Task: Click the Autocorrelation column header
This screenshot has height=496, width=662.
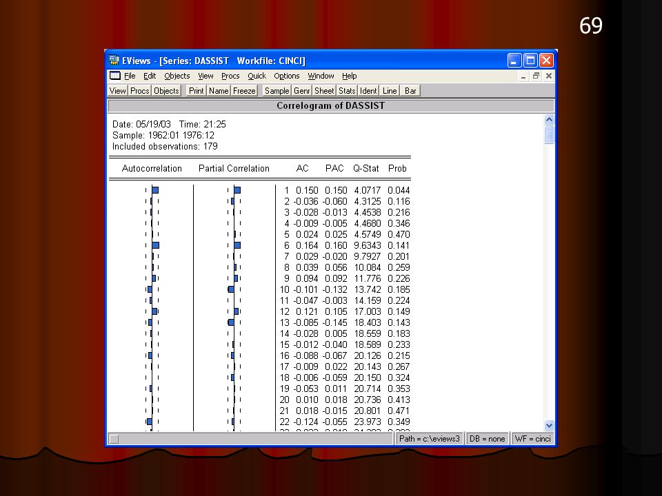Action: [x=152, y=168]
